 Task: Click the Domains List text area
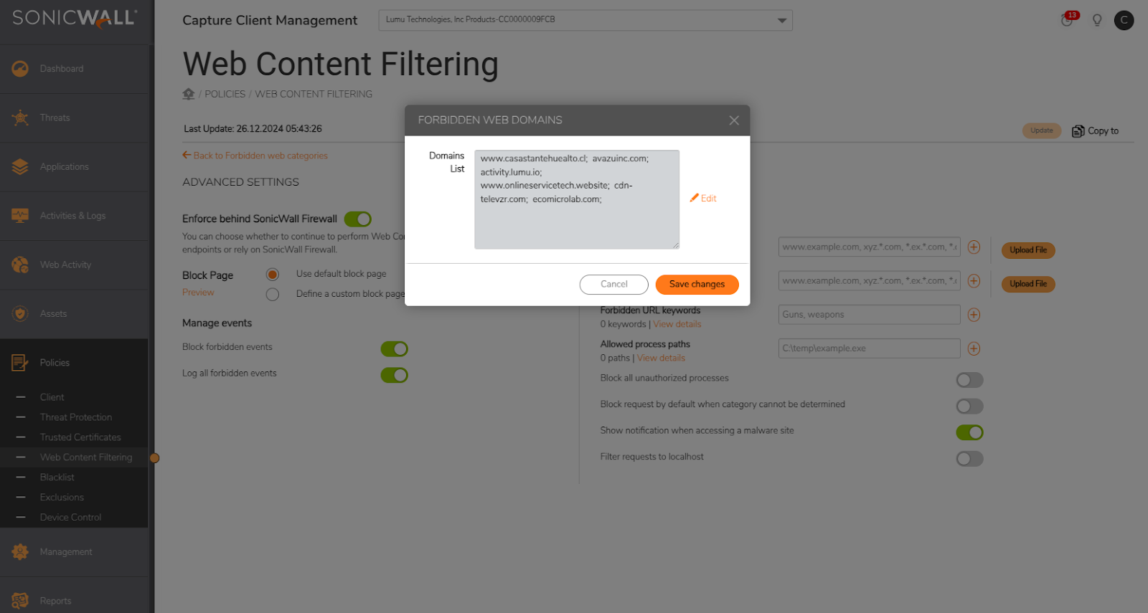(x=576, y=215)
